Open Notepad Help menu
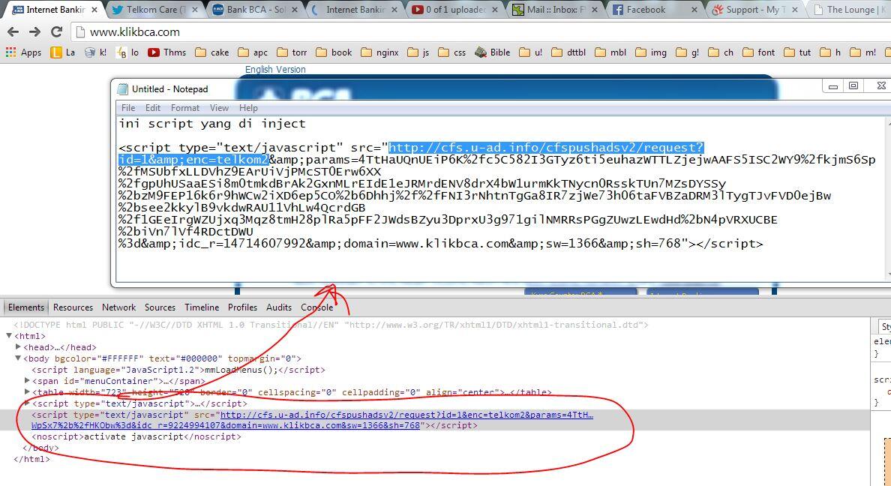891x486 pixels. (248, 108)
